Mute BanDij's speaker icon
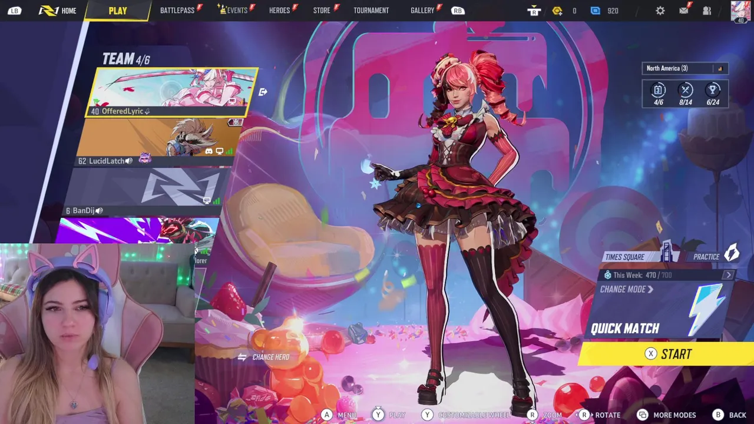The image size is (754, 424). pos(99,210)
